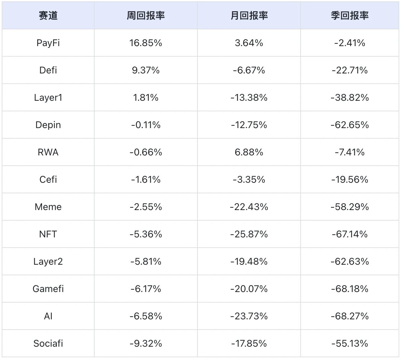This screenshot has height=360, width=401.
Task: Click AI quarterly return -68.27%
Action: [x=350, y=316]
